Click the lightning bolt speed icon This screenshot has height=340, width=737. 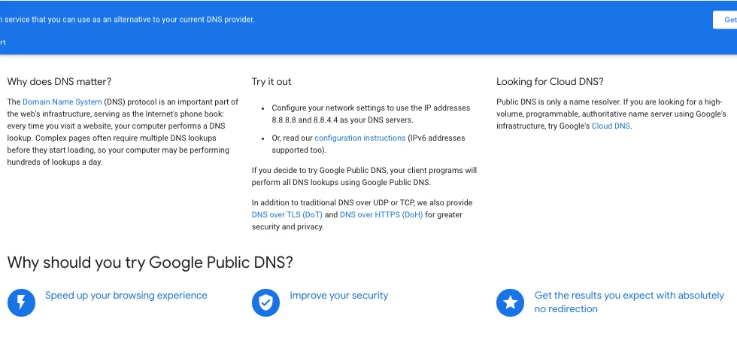[22, 302]
